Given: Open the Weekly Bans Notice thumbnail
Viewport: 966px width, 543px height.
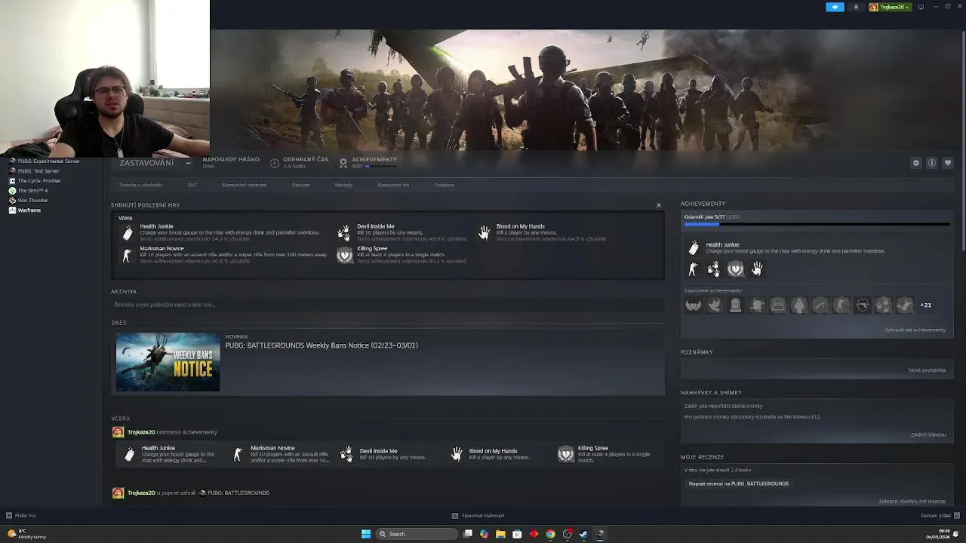Looking at the screenshot, I should coord(168,362).
